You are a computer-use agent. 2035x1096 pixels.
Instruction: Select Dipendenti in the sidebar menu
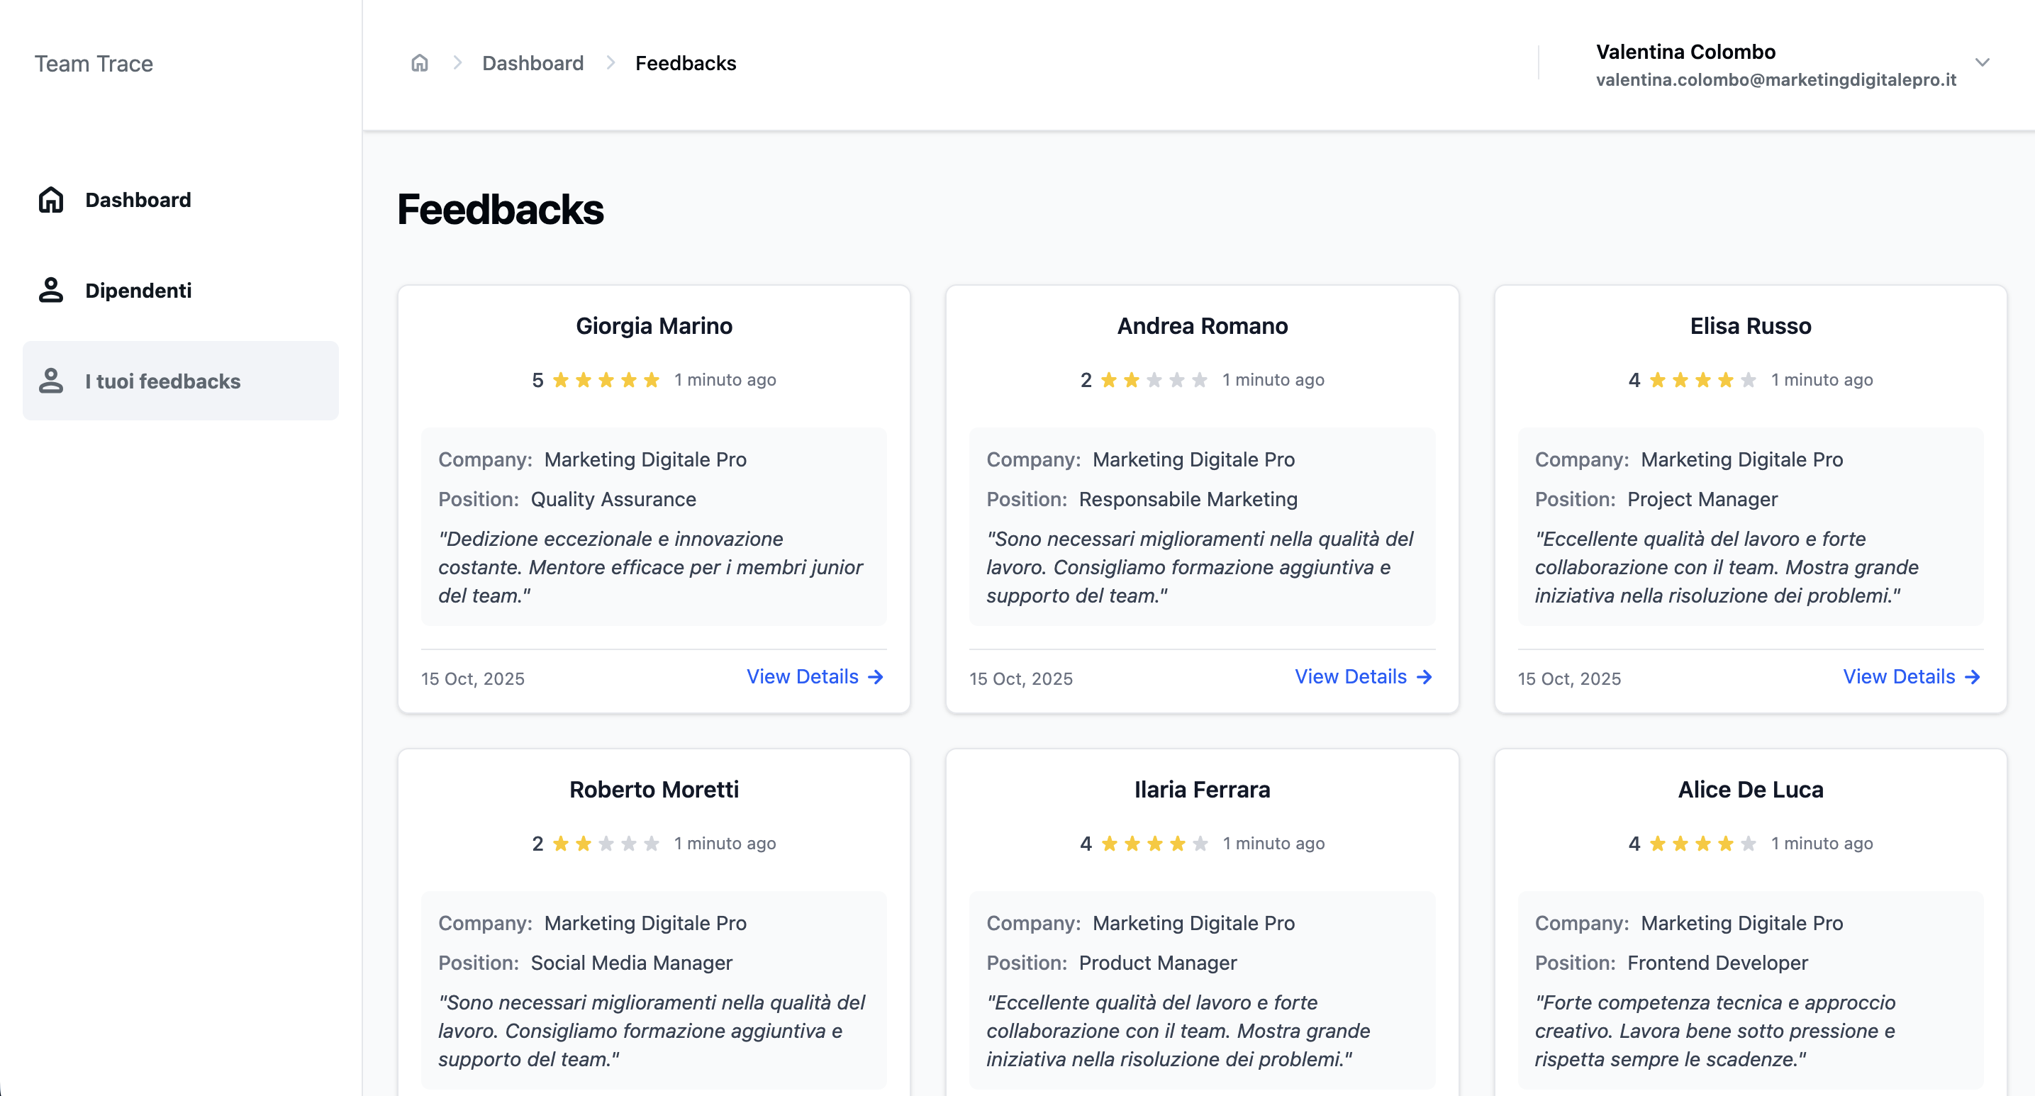(138, 291)
